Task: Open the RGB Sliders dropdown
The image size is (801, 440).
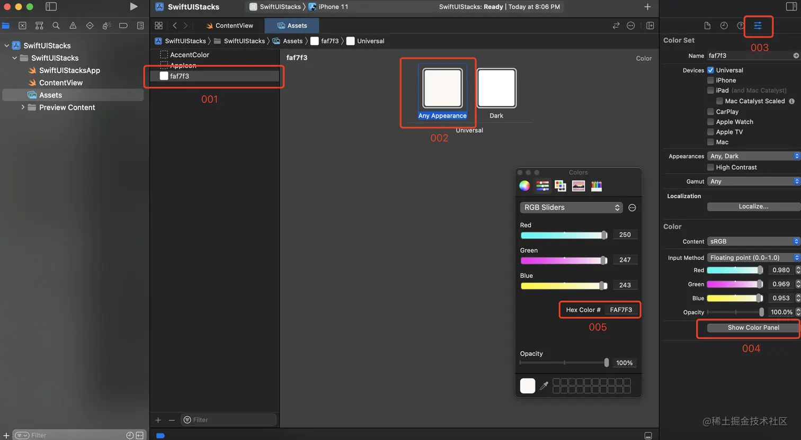Action: (x=571, y=208)
